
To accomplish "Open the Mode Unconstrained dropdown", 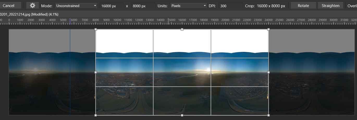I will pyautogui.click(x=76, y=6).
